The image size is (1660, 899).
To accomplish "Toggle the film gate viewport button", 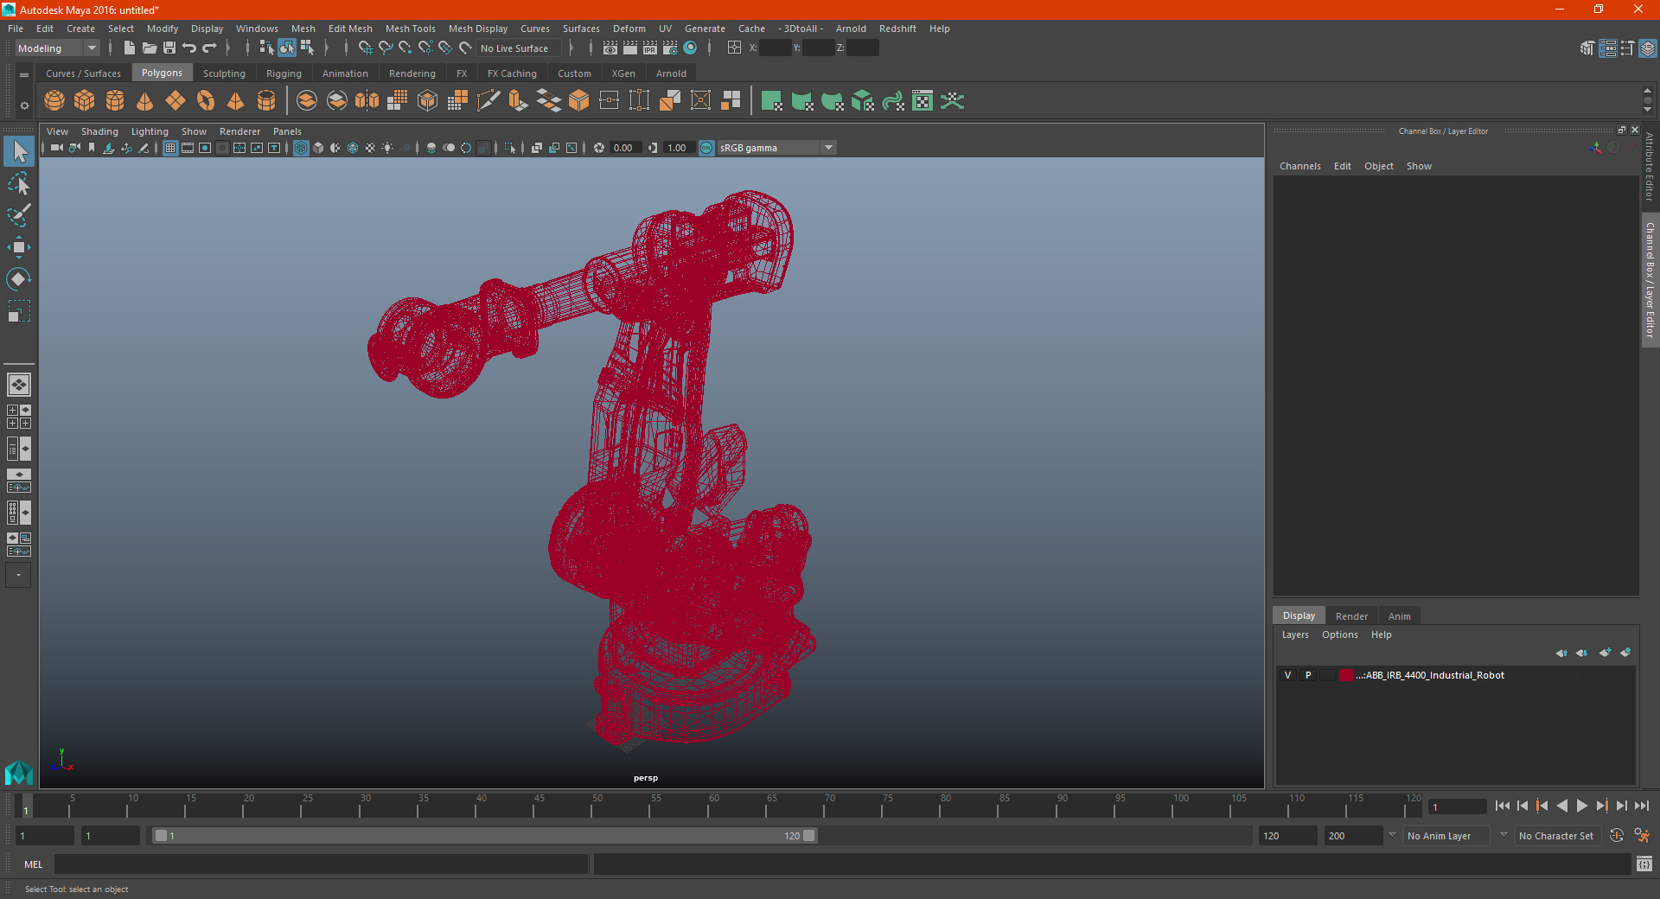I will 188,148.
